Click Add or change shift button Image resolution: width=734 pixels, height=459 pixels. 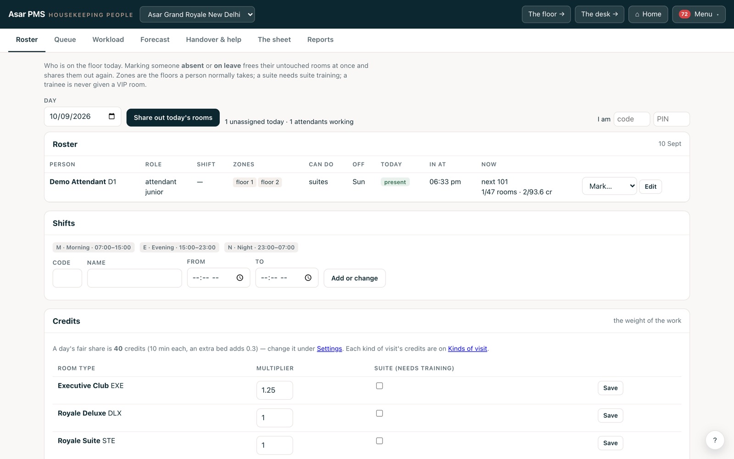tap(355, 278)
